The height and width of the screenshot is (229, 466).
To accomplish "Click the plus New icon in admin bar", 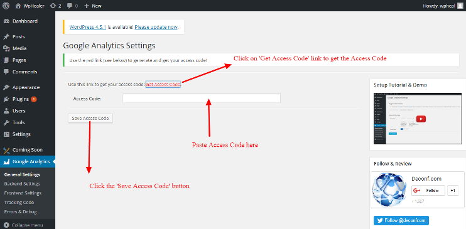I will coord(87,6).
